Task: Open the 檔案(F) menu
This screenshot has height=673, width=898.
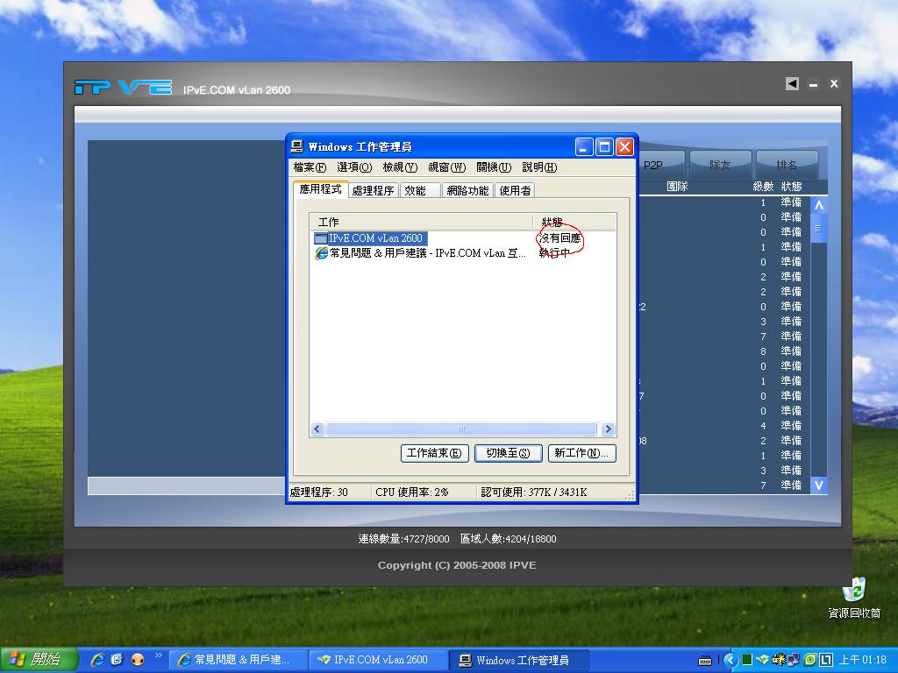Action: (x=310, y=167)
